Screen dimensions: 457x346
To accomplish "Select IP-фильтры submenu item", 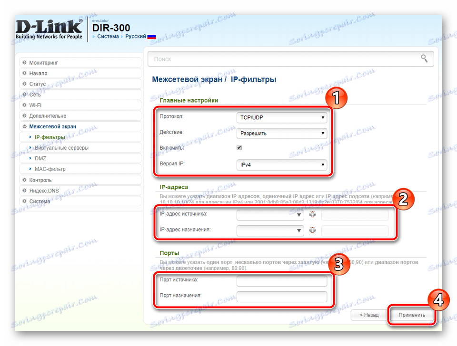I will coord(80,137).
